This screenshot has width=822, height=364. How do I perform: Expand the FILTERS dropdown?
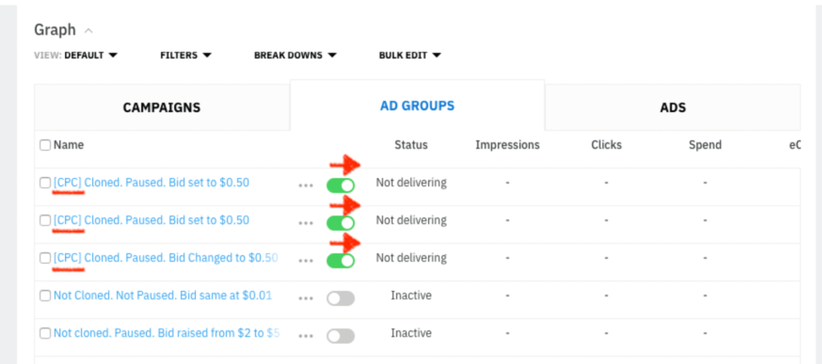tap(185, 55)
